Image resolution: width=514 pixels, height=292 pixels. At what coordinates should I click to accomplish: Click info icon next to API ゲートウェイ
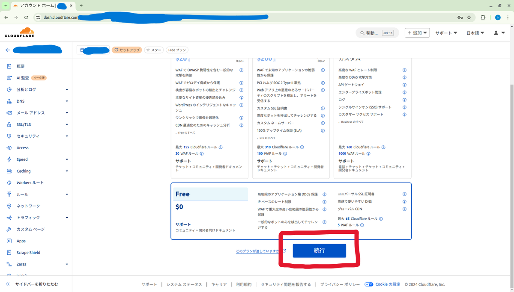pos(404,85)
